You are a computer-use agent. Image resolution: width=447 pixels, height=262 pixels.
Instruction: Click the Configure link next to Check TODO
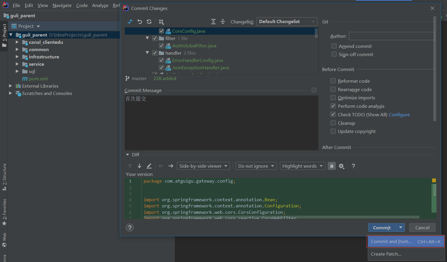click(399, 115)
